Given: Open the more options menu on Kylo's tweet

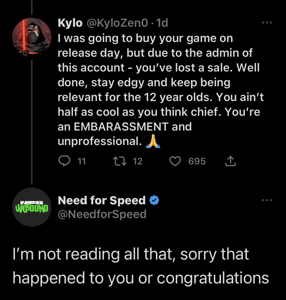Looking at the screenshot, I should click(x=267, y=23).
